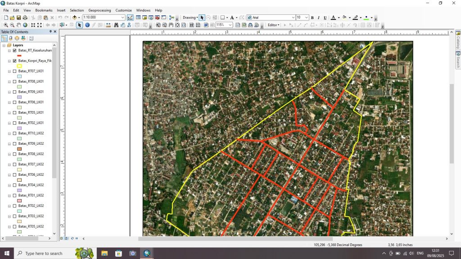Image resolution: width=461 pixels, height=259 pixels.
Task: Click the Add Data button
Action: pyautogui.click(x=75, y=18)
